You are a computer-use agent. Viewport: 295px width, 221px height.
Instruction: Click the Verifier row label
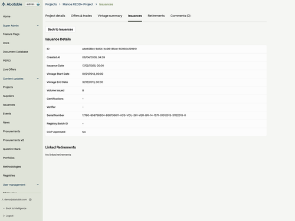[51, 107]
